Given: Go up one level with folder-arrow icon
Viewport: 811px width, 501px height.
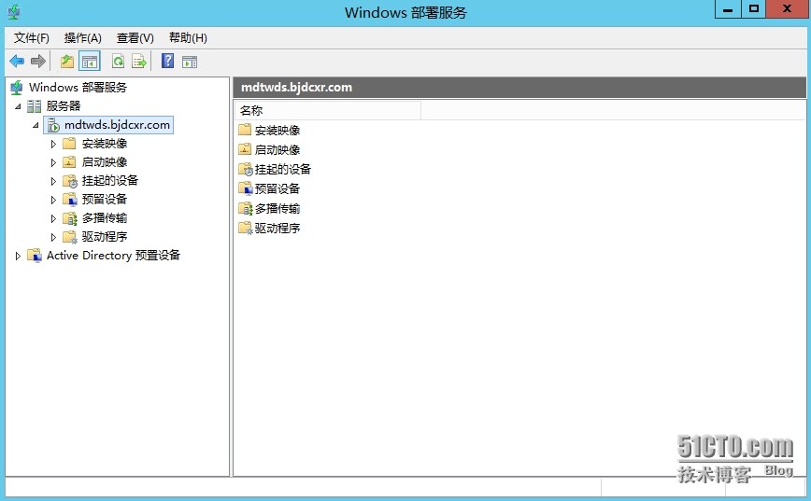Looking at the screenshot, I should tap(67, 62).
